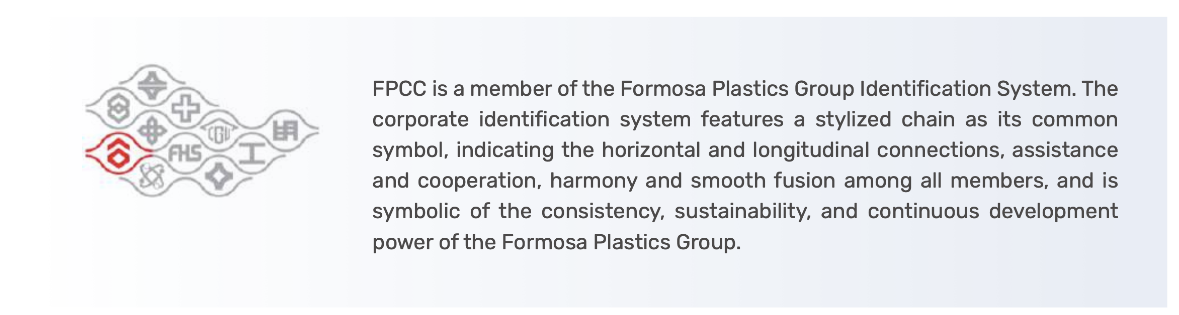Click the gray figure-eight hexagon emblem
The image size is (1179, 315).
pyautogui.click(x=117, y=108)
